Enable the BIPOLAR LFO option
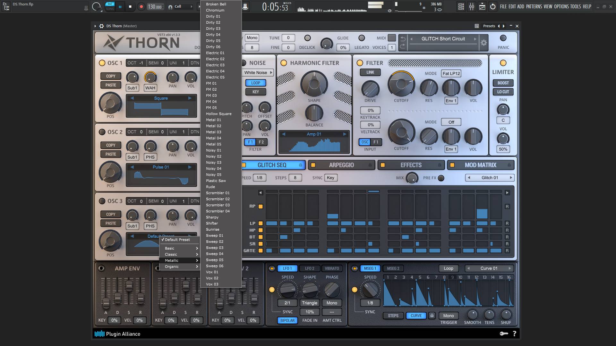This screenshot has height=346, width=616. 287,320
